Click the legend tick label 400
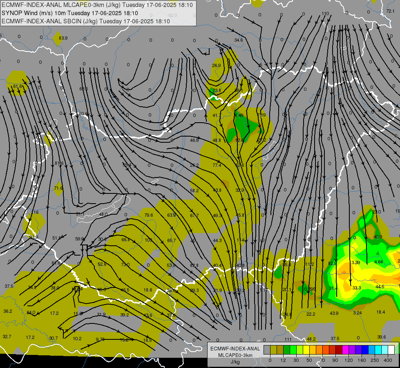This screenshot has height=368, width=400. pyautogui.click(x=388, y=360)
